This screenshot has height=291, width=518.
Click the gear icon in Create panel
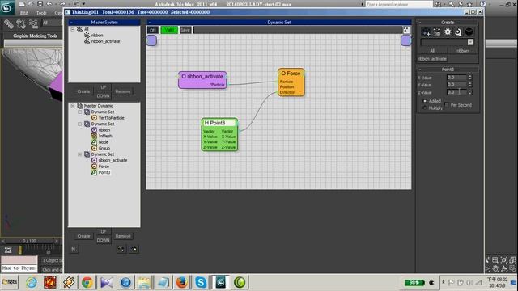448,32
